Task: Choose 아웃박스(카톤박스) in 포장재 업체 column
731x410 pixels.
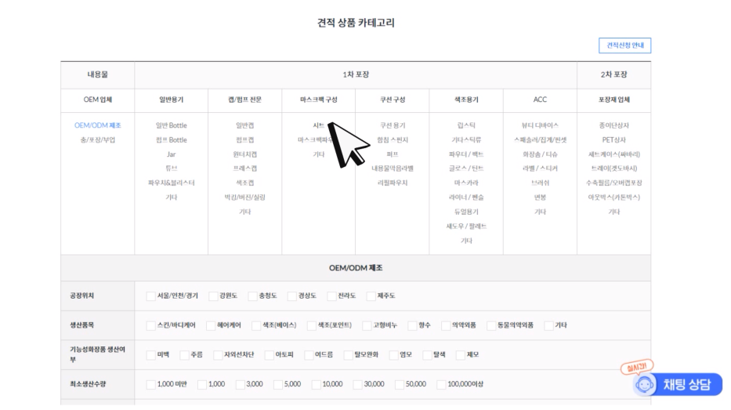Action: click(x=613, y=197)
